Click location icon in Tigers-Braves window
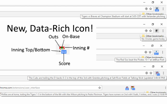Image resolution: width=167 pixels, height=104 pixels. [146, 9]
